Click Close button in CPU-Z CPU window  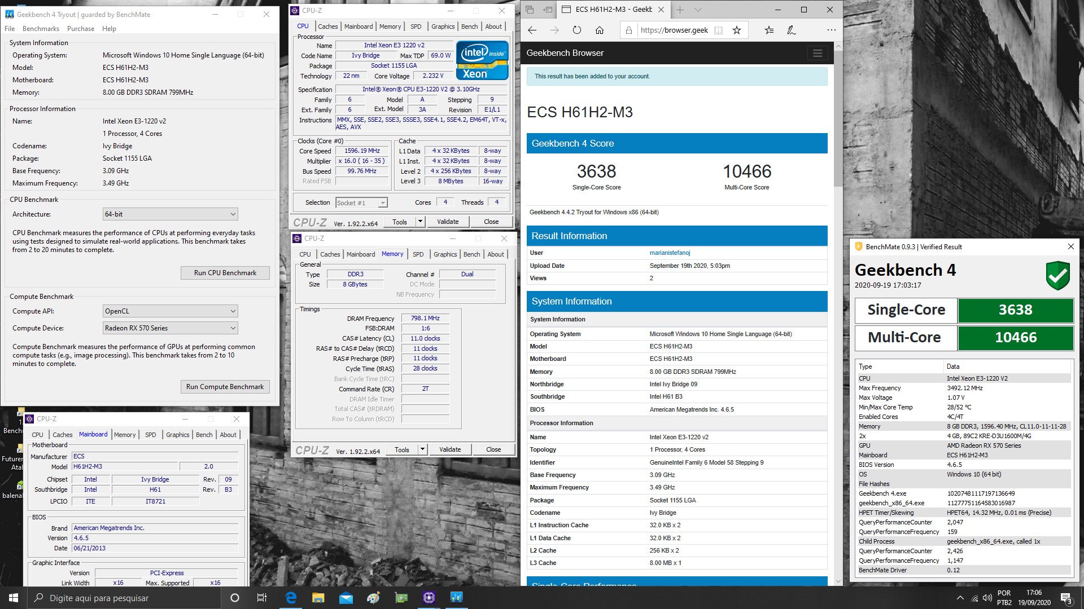pos(491,222)
